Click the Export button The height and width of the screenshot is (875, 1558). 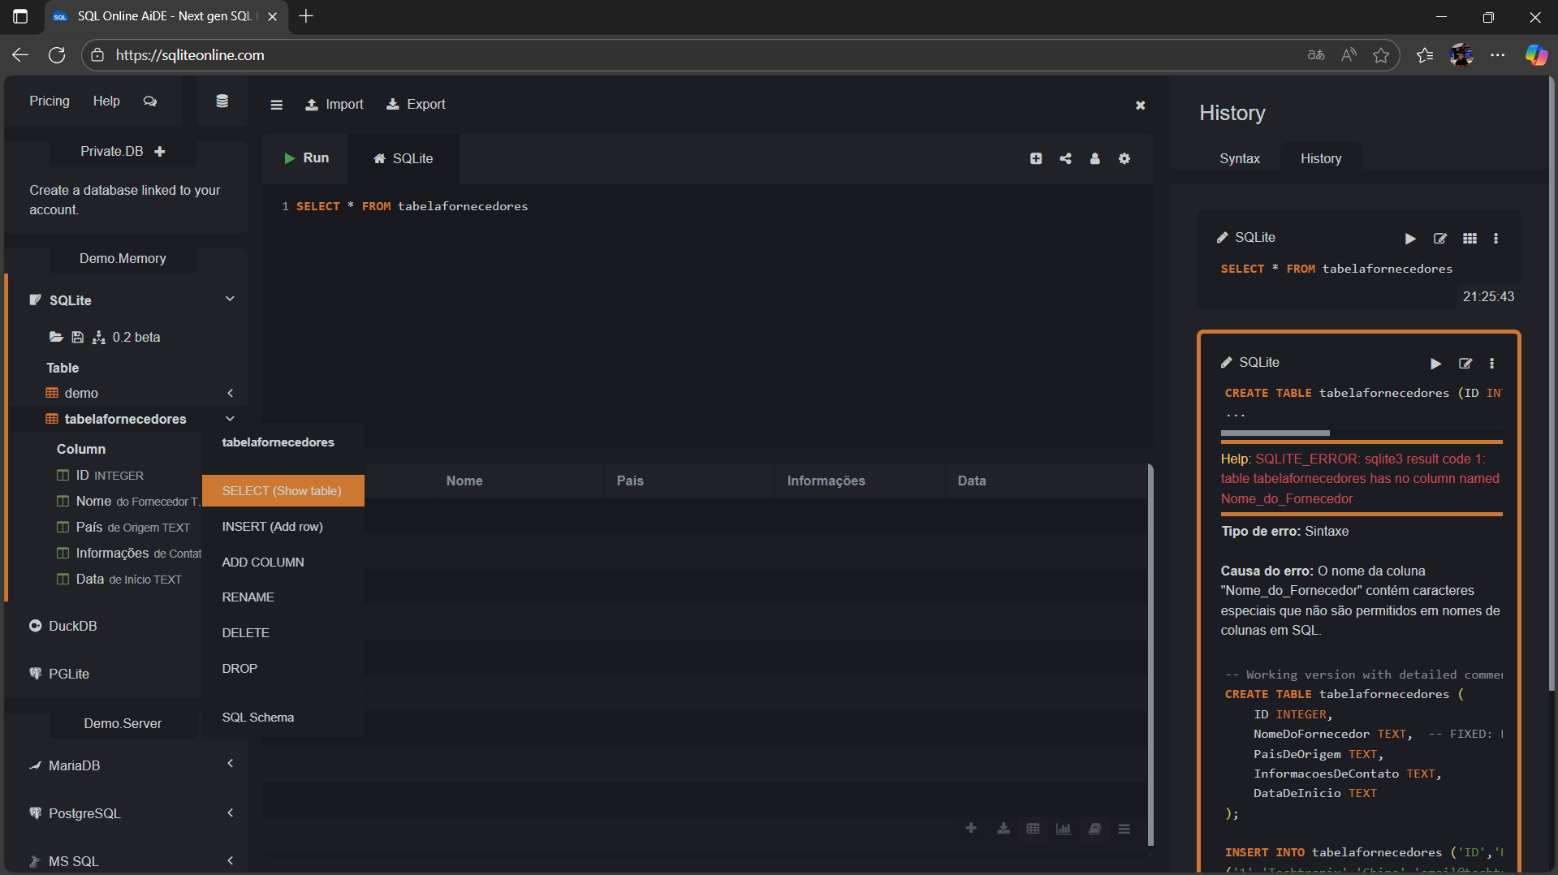click(416, 105)
